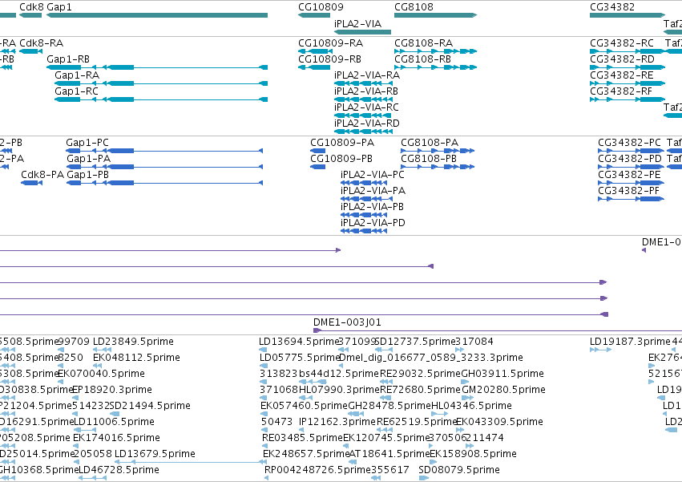Select the LD19187.3prime EST label
682x482 pixels.
click(630, 342)
